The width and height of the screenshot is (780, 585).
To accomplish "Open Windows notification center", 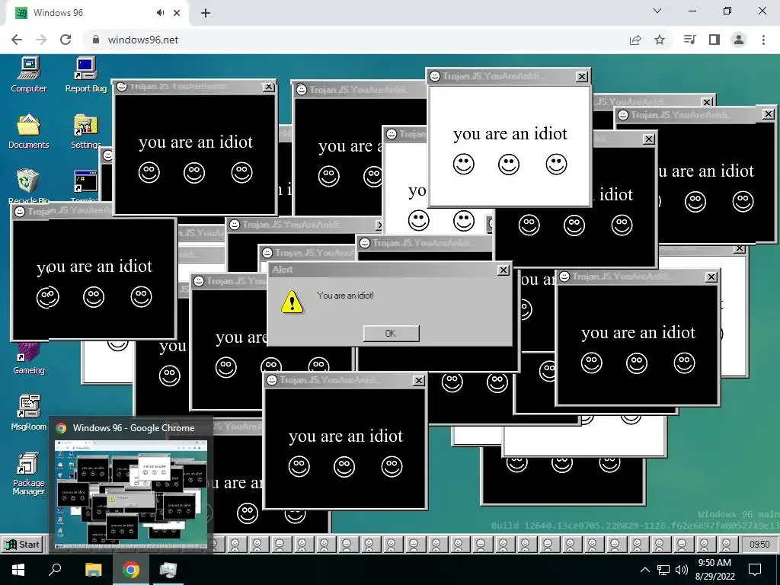I will (755, 570).
